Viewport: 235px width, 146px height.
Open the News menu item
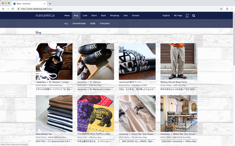(67, 16)
